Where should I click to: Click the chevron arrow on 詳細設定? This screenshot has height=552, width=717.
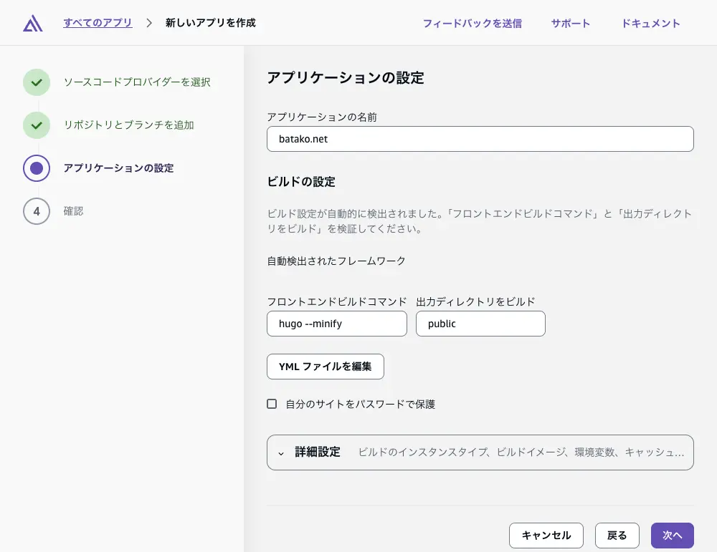[x=281, y=452]
